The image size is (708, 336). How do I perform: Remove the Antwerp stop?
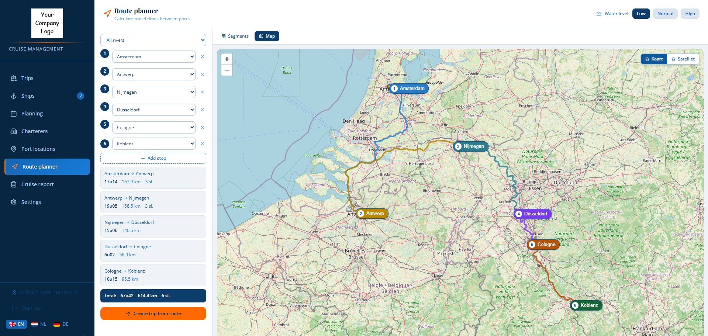202,75
